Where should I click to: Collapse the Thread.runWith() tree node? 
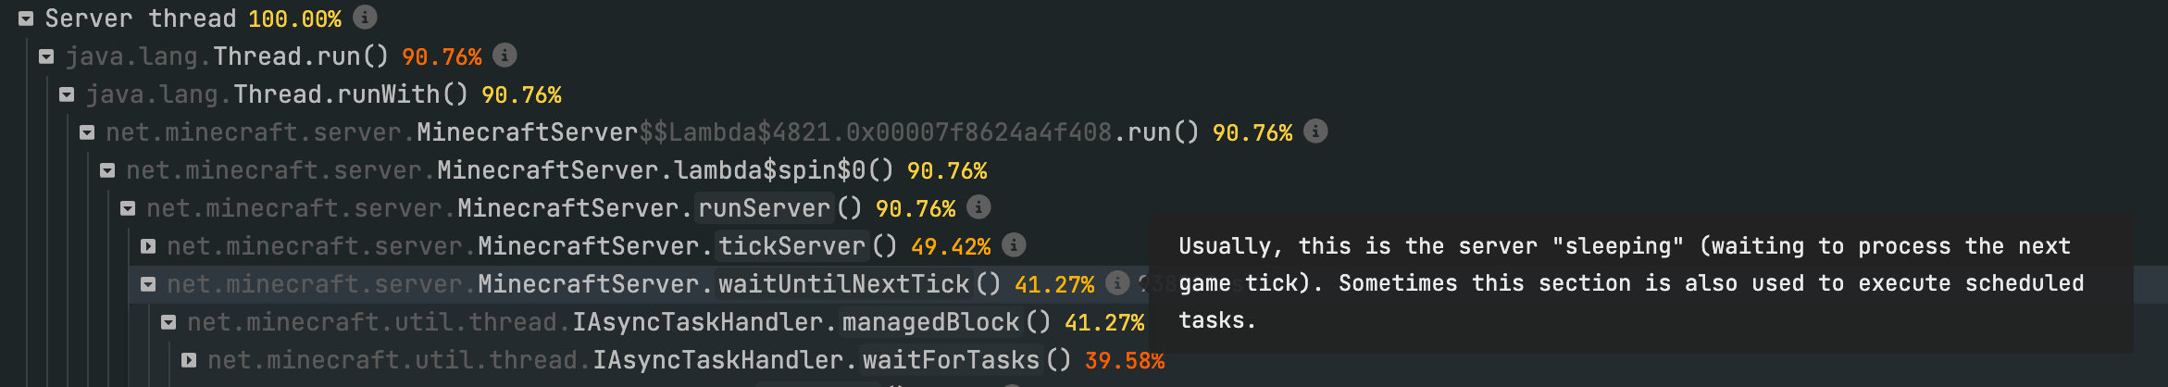[67, 94]
